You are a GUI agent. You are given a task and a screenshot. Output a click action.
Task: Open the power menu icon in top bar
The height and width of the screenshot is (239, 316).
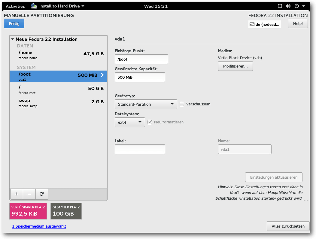(297, 6)
